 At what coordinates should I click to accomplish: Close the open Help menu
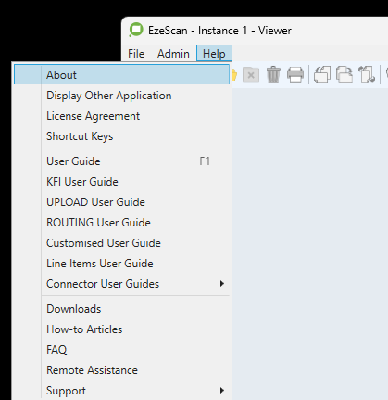point(214,53)
